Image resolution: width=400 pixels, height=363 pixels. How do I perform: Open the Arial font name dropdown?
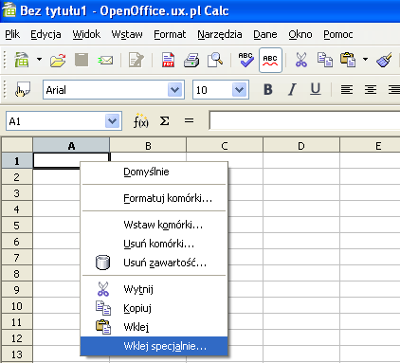(175, 90)
